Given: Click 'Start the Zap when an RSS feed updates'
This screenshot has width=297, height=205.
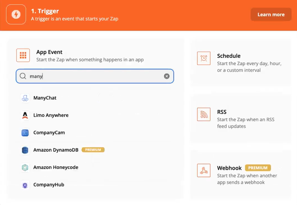Looking at the screenshot, I should tap(246, 123).
